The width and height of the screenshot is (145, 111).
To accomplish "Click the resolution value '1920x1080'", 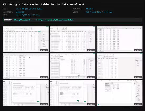I will pos(20,12).
